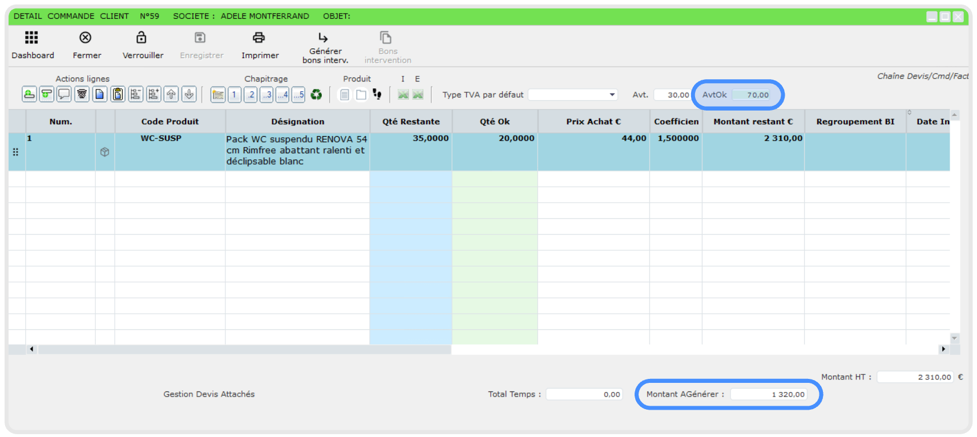Print the order with Imprimer

point(259,38)
